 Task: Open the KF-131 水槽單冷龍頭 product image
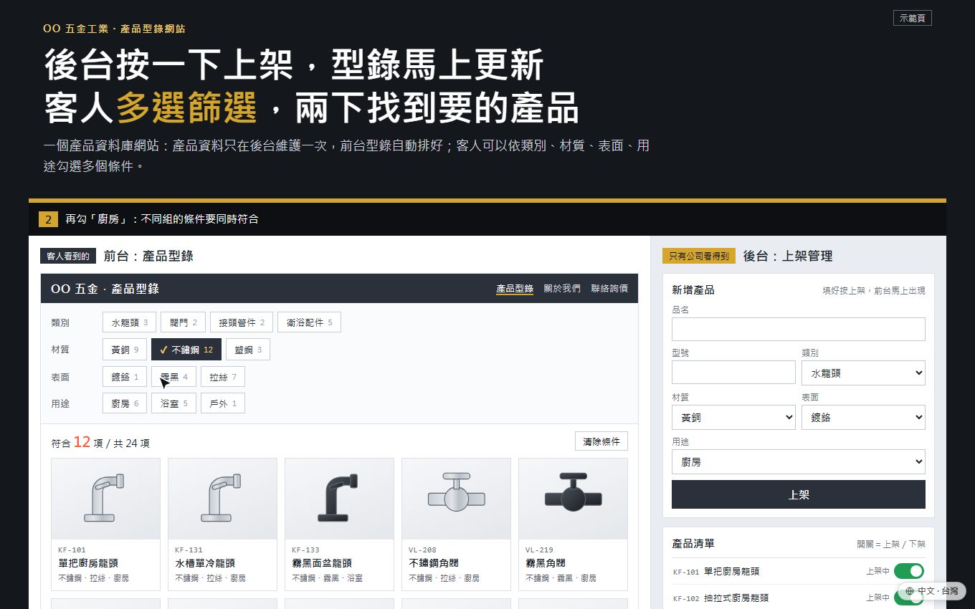223,499
